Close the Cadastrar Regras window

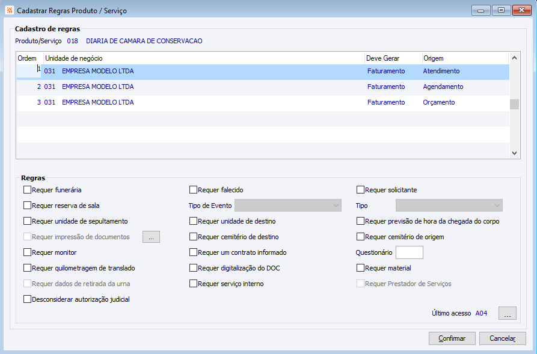point(521,10)
